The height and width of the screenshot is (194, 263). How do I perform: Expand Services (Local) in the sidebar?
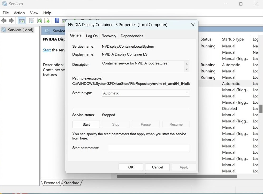point(17,30)
